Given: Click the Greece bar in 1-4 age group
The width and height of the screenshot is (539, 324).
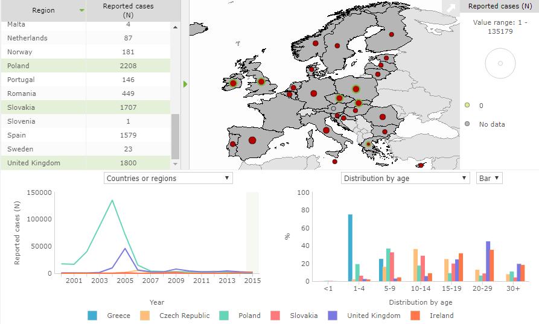Looking at the screenshot, I should pyautogui.click(x=350, y=248).
